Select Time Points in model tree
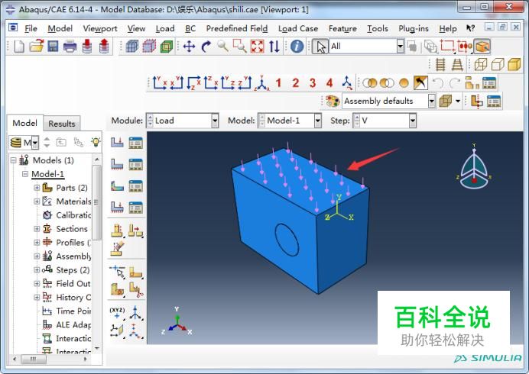The image size is (529, 374). tap(73, 311)
